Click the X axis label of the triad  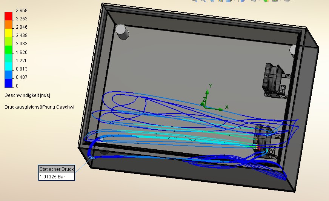[227, 107]
